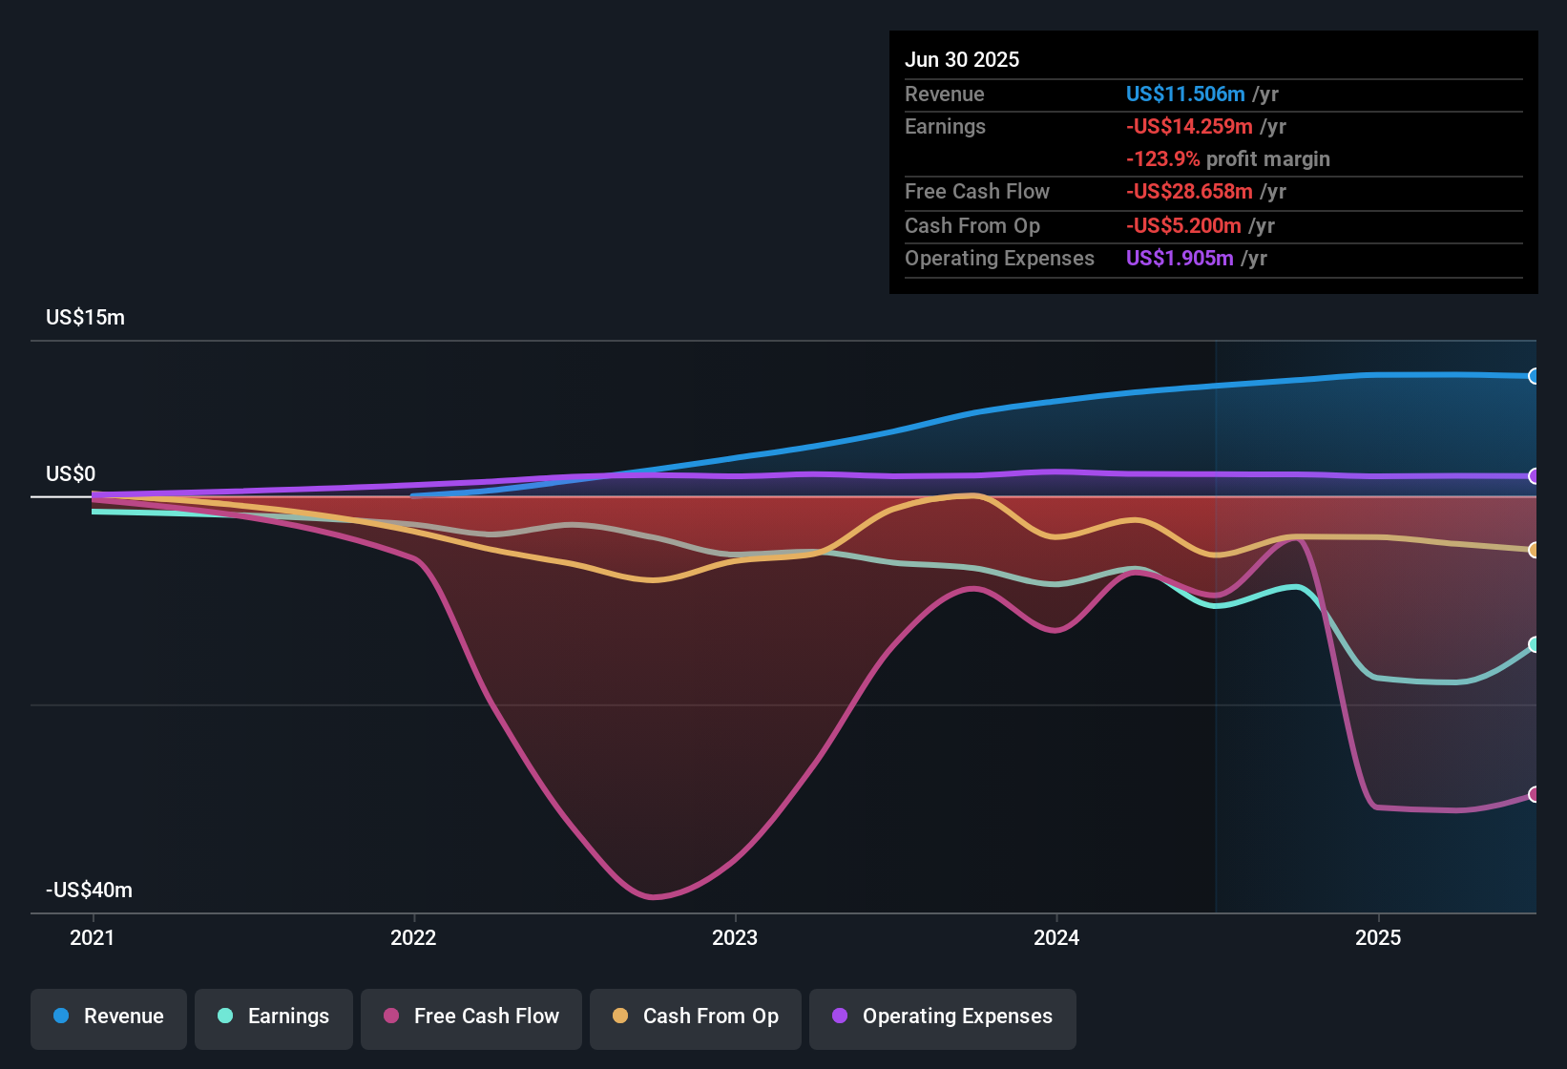The height and width of the screenshot is (1069, 1567).
Task: Click the Operating Expenses purple endpoint marker
Action: pyautogui.click(x=1534, y=476)
